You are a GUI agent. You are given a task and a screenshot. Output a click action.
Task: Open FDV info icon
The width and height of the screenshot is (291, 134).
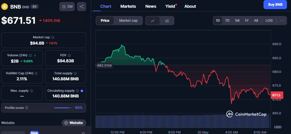pyautogui.click(x=69, y=55)
